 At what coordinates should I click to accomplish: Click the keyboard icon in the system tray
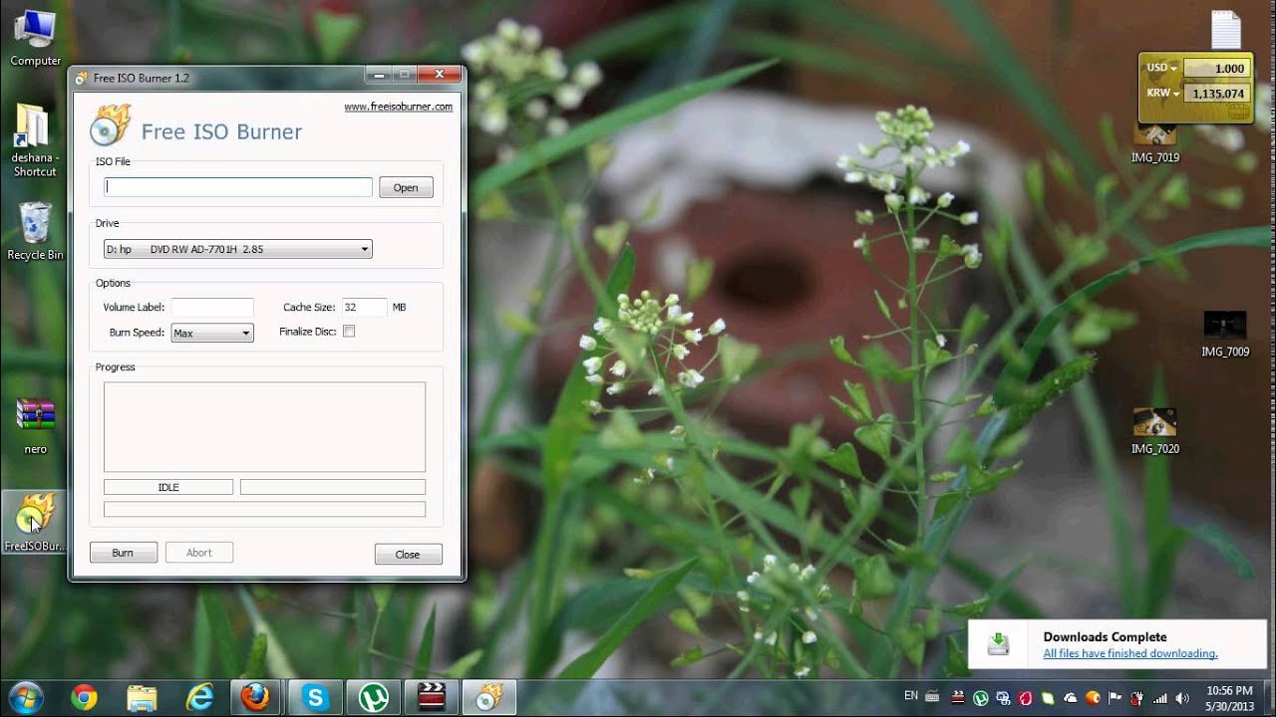click(933, 697)
